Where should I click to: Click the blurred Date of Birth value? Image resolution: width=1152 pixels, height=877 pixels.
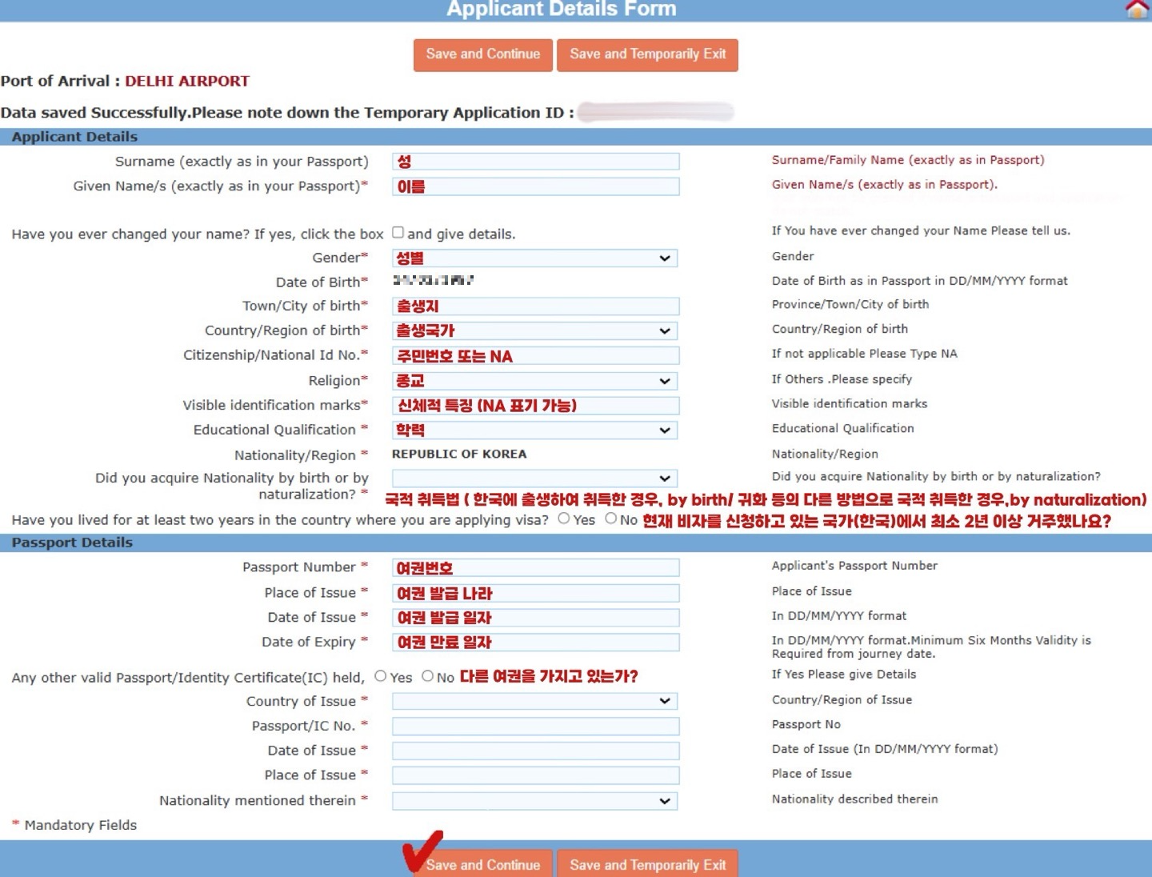[433, 280]
